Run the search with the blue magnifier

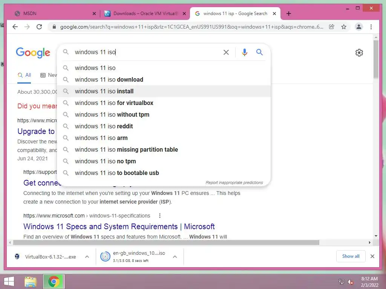point(259,52)
